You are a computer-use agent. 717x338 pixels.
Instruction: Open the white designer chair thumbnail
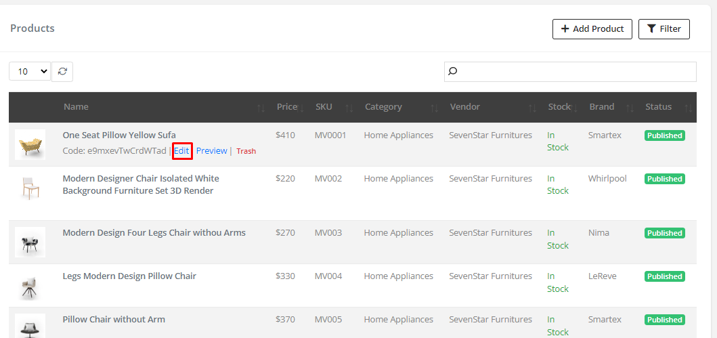tap(30, 188)
